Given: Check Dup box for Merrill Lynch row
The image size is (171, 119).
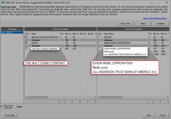Looking at the screenshot, I should (x=99, y=51).
